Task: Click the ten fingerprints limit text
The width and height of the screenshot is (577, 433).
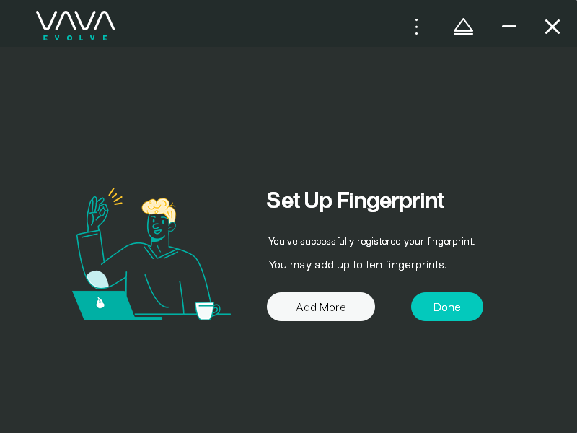Action: click(357, 265)
